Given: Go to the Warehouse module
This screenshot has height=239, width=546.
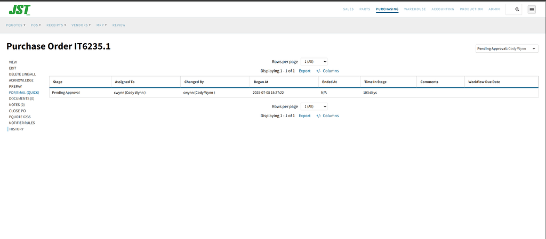Looking at the screenshot, I should pyautogui.click(x=415, y=10).
